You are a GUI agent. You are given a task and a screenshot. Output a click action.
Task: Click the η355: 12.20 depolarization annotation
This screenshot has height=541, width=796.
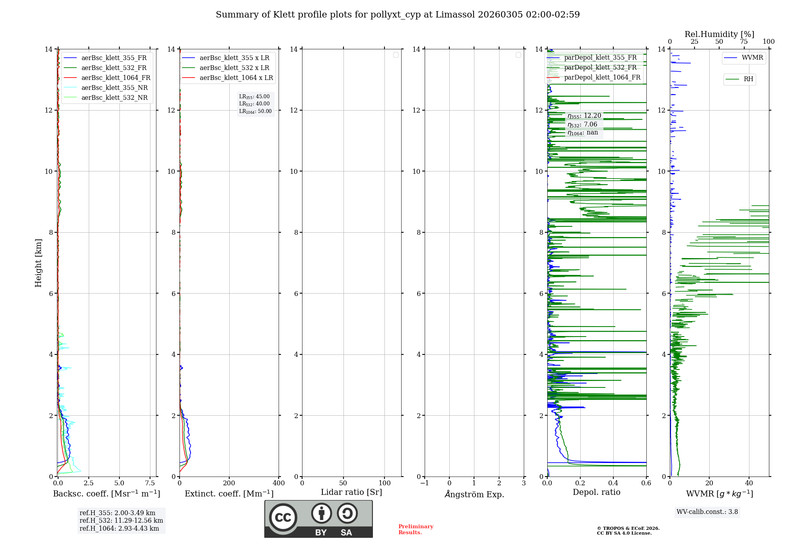click(x=584, y=116)
